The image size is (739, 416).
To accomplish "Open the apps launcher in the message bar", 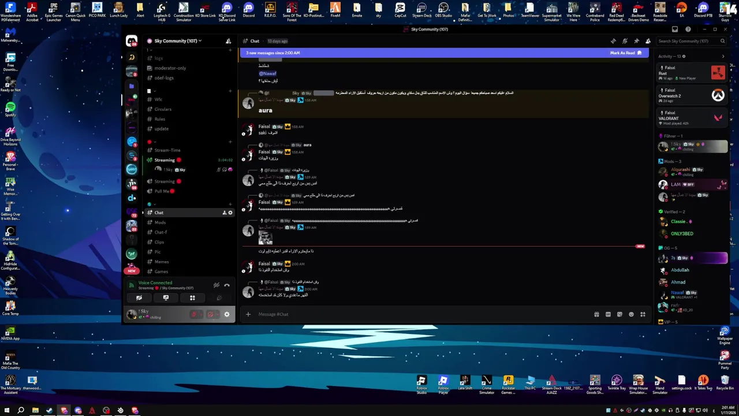I will coord(643,314).
